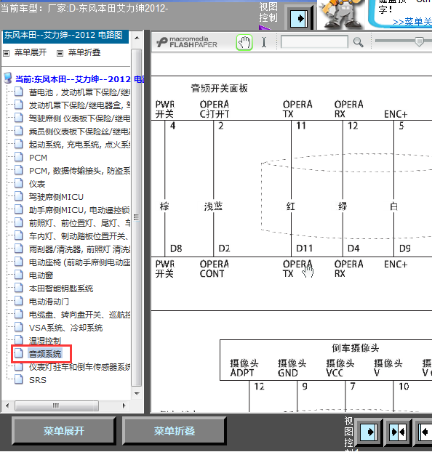Click the top view control right-arrow button
This screenshot has width=432, height=452.
[x=299, y=19]
